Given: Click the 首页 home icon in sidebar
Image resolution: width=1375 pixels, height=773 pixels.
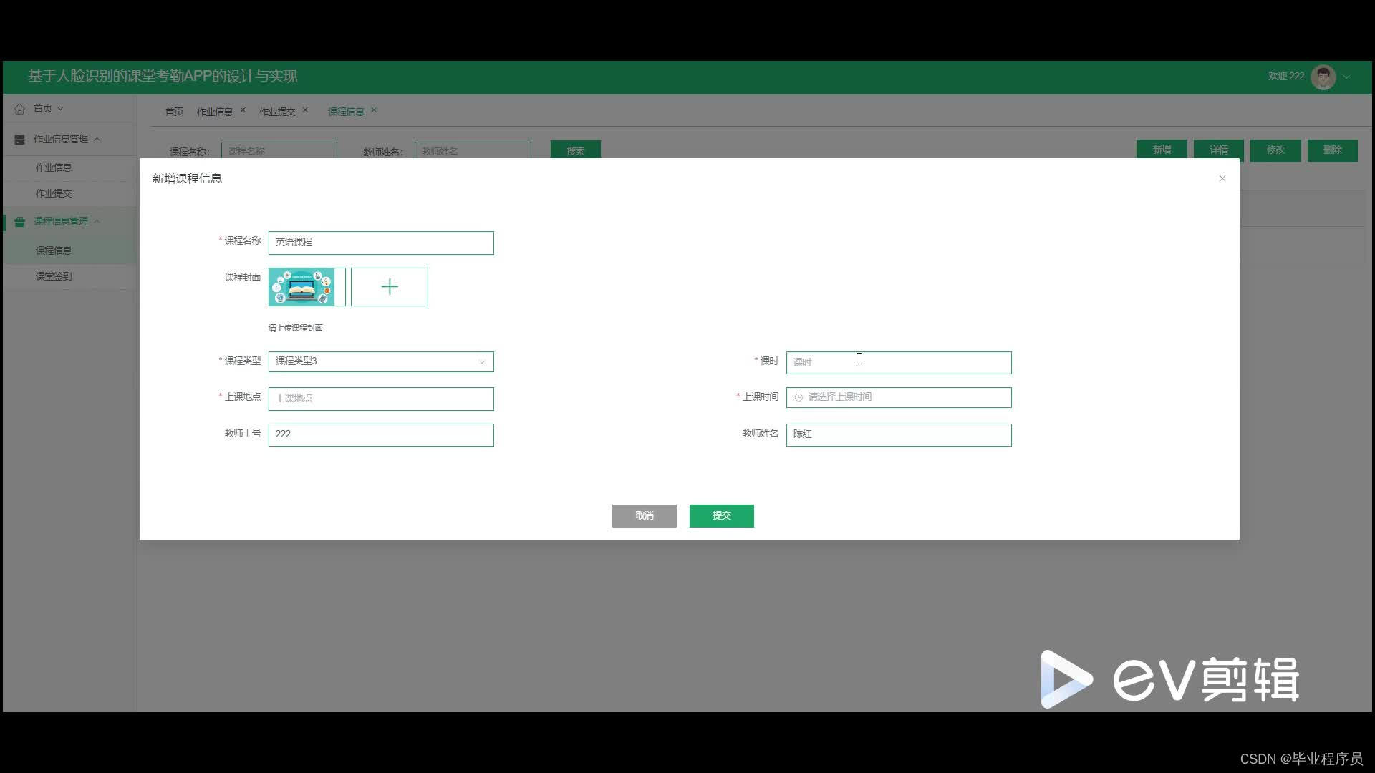Looking at the screenshot, I should coord(21,107).
